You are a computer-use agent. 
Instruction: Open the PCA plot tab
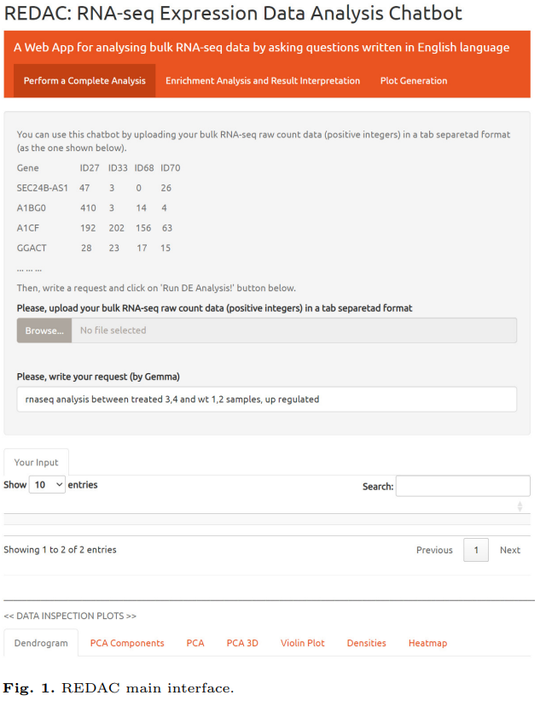click(195, 643)
